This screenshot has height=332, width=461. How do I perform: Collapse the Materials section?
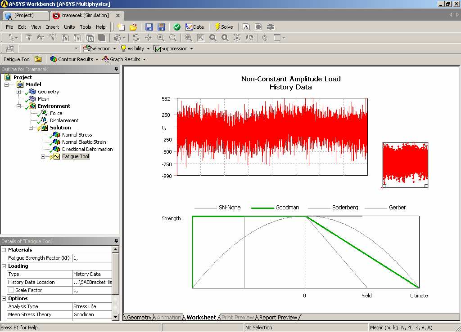pyautogui.click(x=4, y=250)
